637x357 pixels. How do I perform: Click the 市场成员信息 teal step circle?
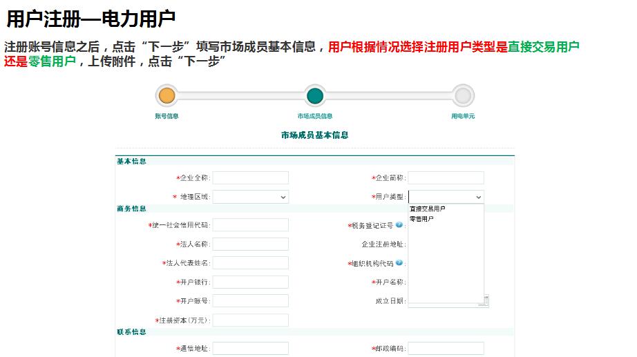click(314, 96)
